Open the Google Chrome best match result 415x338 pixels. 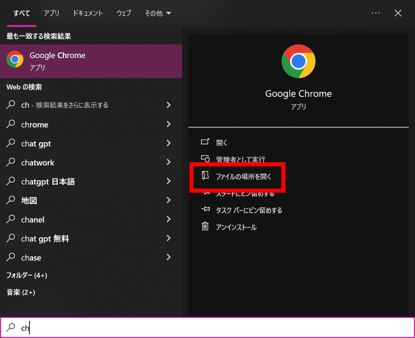click(91, 61)
